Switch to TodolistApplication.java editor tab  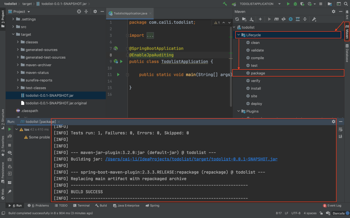point(130,13)
